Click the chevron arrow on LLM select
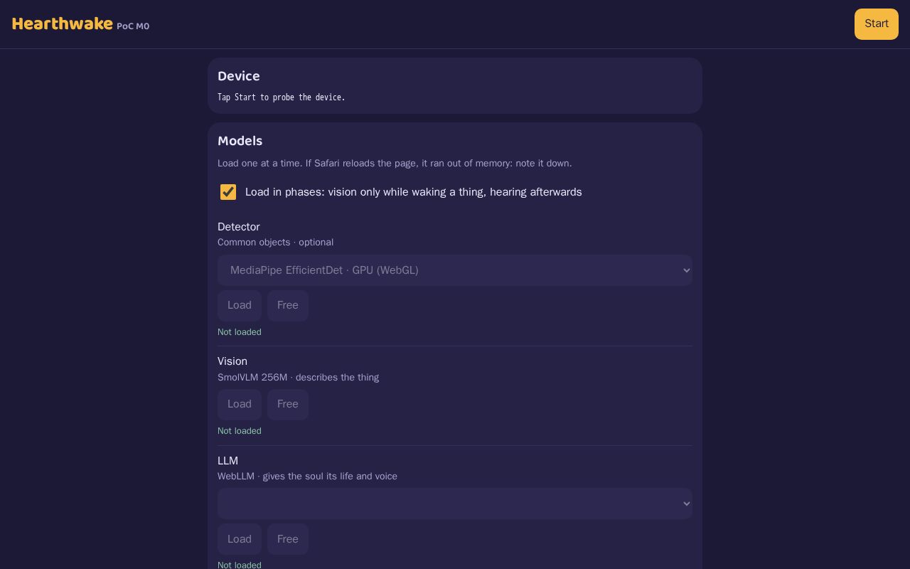Image resolution: width=910 pixels, height=569 pixels. click(x=686, y=504)
